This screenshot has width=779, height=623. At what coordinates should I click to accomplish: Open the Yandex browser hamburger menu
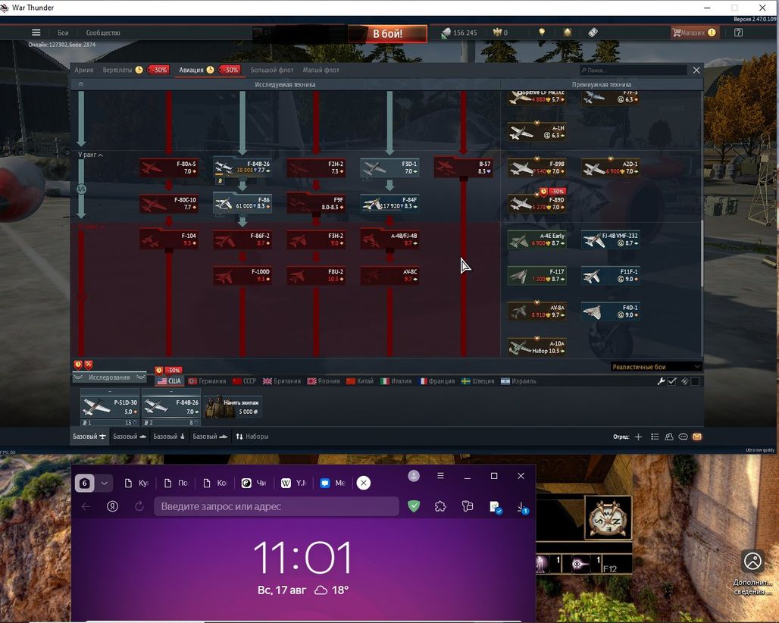(x=440, y=476)
